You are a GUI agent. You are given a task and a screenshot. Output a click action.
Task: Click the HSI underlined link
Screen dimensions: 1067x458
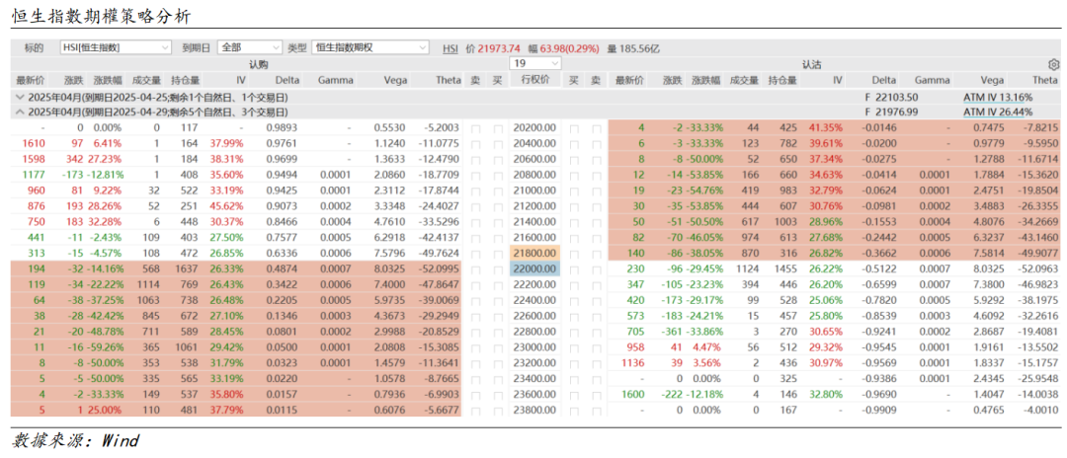tap(451, 48)
